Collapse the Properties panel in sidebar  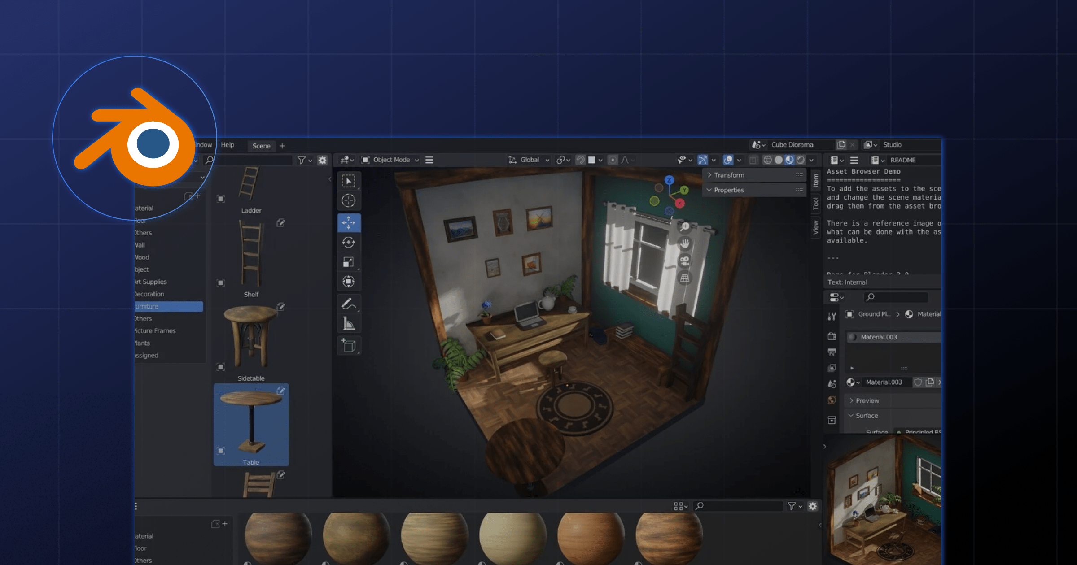click(x=754, y=190)
